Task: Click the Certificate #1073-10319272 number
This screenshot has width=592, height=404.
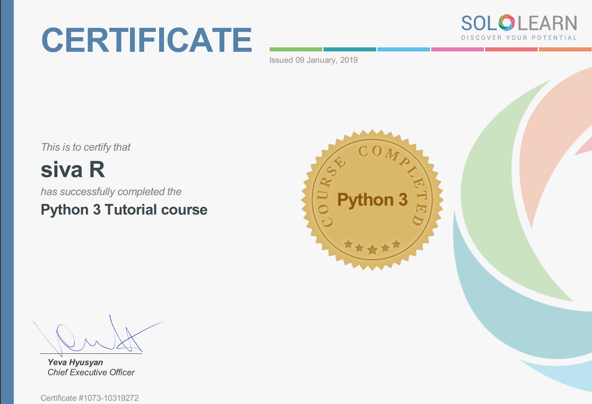Action: [x=89, y=398]
